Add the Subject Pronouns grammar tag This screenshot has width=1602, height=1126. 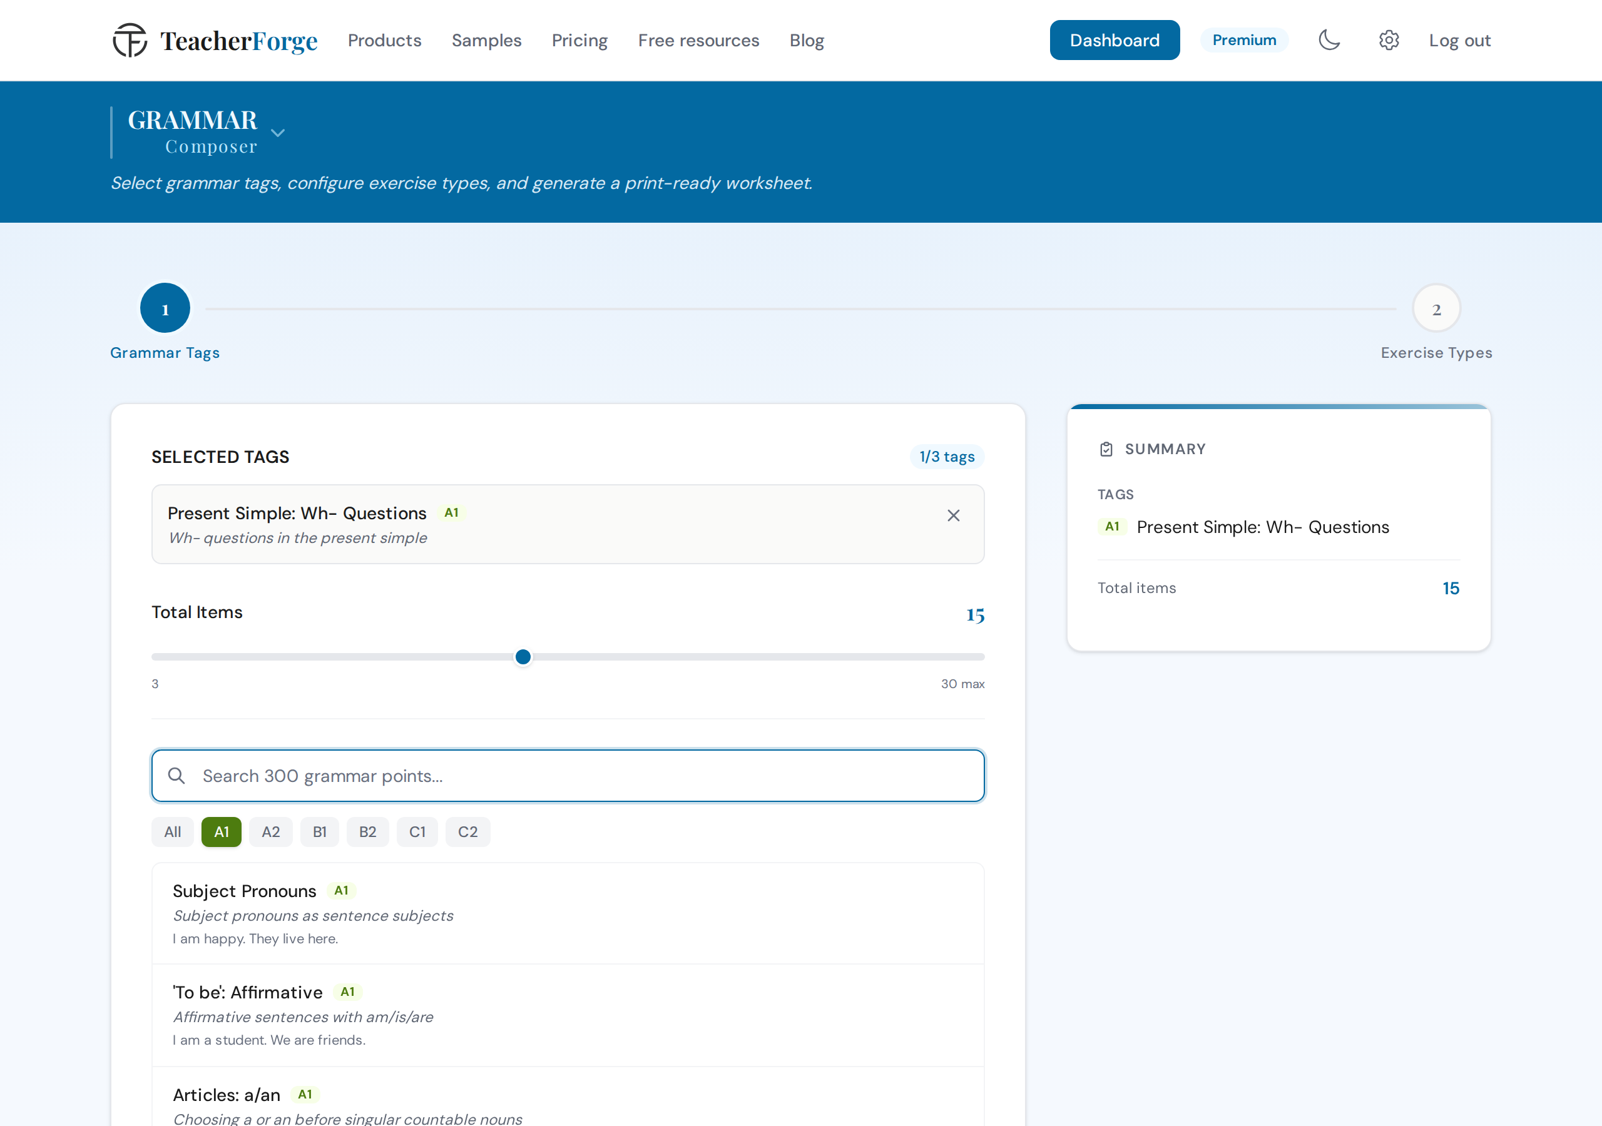[x=567, y=913]
